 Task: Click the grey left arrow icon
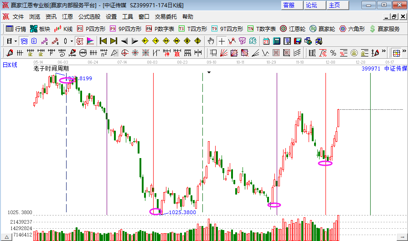[x=124, y=41]
